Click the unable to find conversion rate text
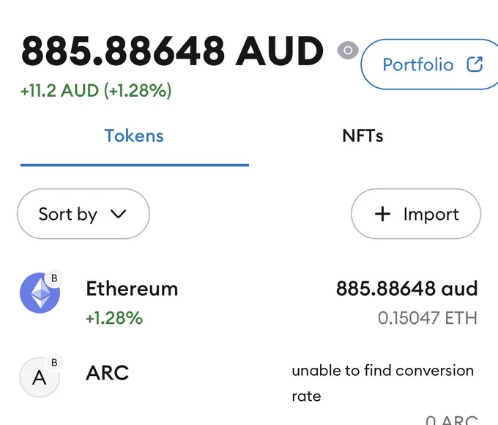 tap(383, 383)
